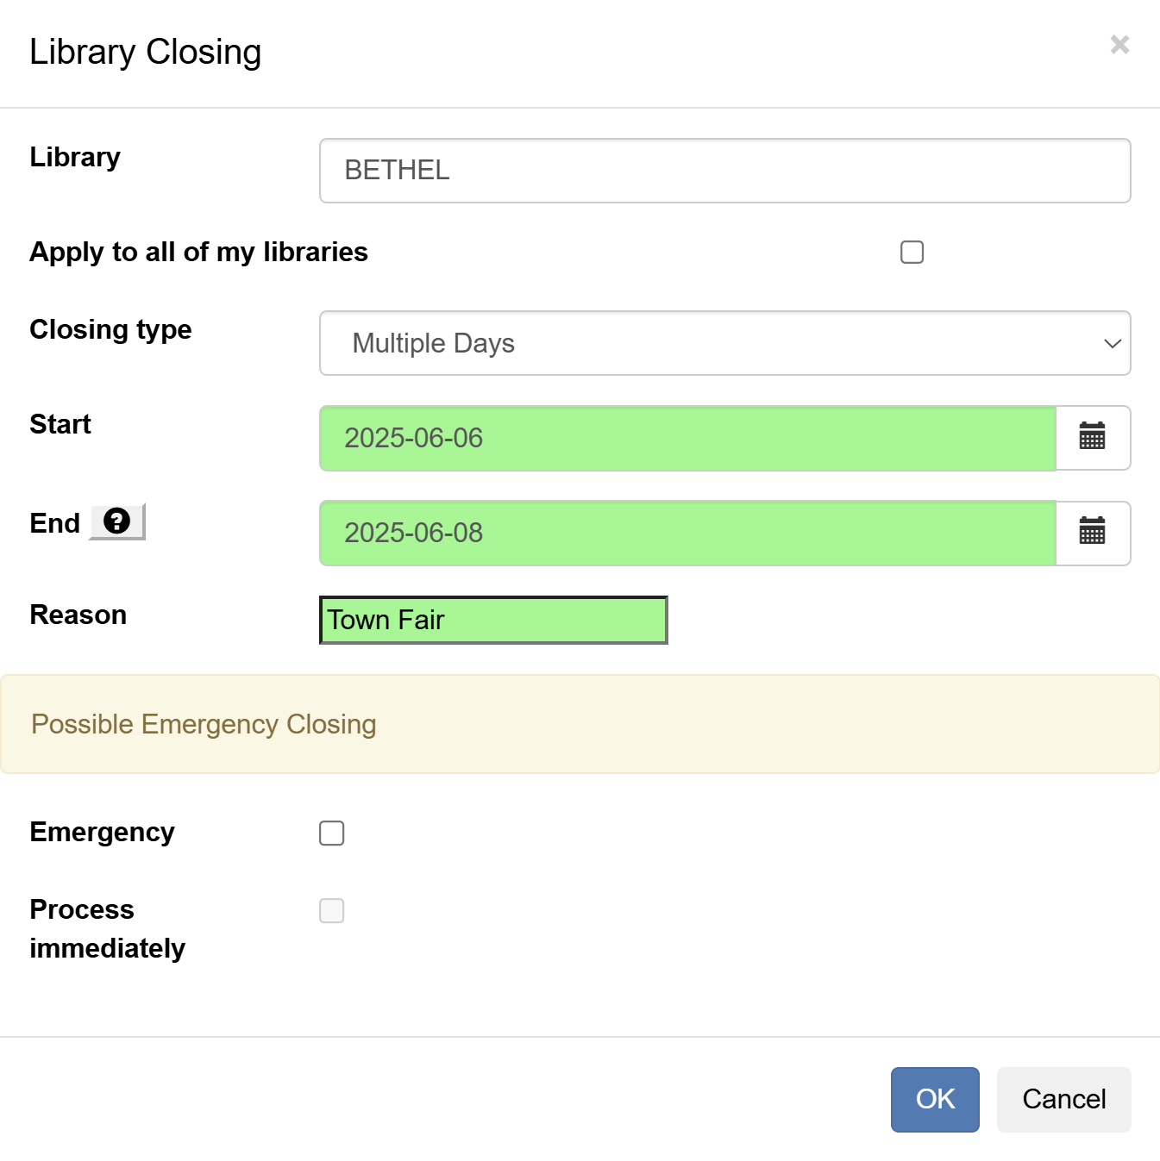The height and width of the screenshot is (1161, 1160).
Task: Click OK to save the closing
Action: tap(934, 1099)
